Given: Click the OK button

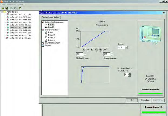Looking at the screenshot, I should (x=132, y=100).
